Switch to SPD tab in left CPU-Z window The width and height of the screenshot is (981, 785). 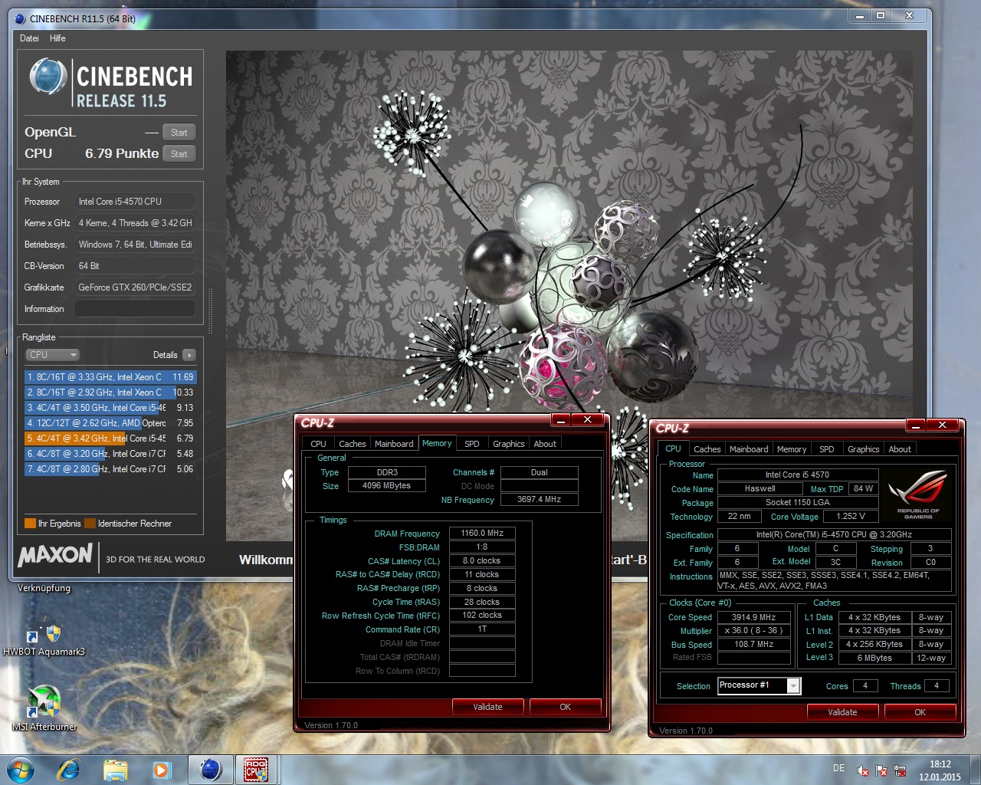472,444
